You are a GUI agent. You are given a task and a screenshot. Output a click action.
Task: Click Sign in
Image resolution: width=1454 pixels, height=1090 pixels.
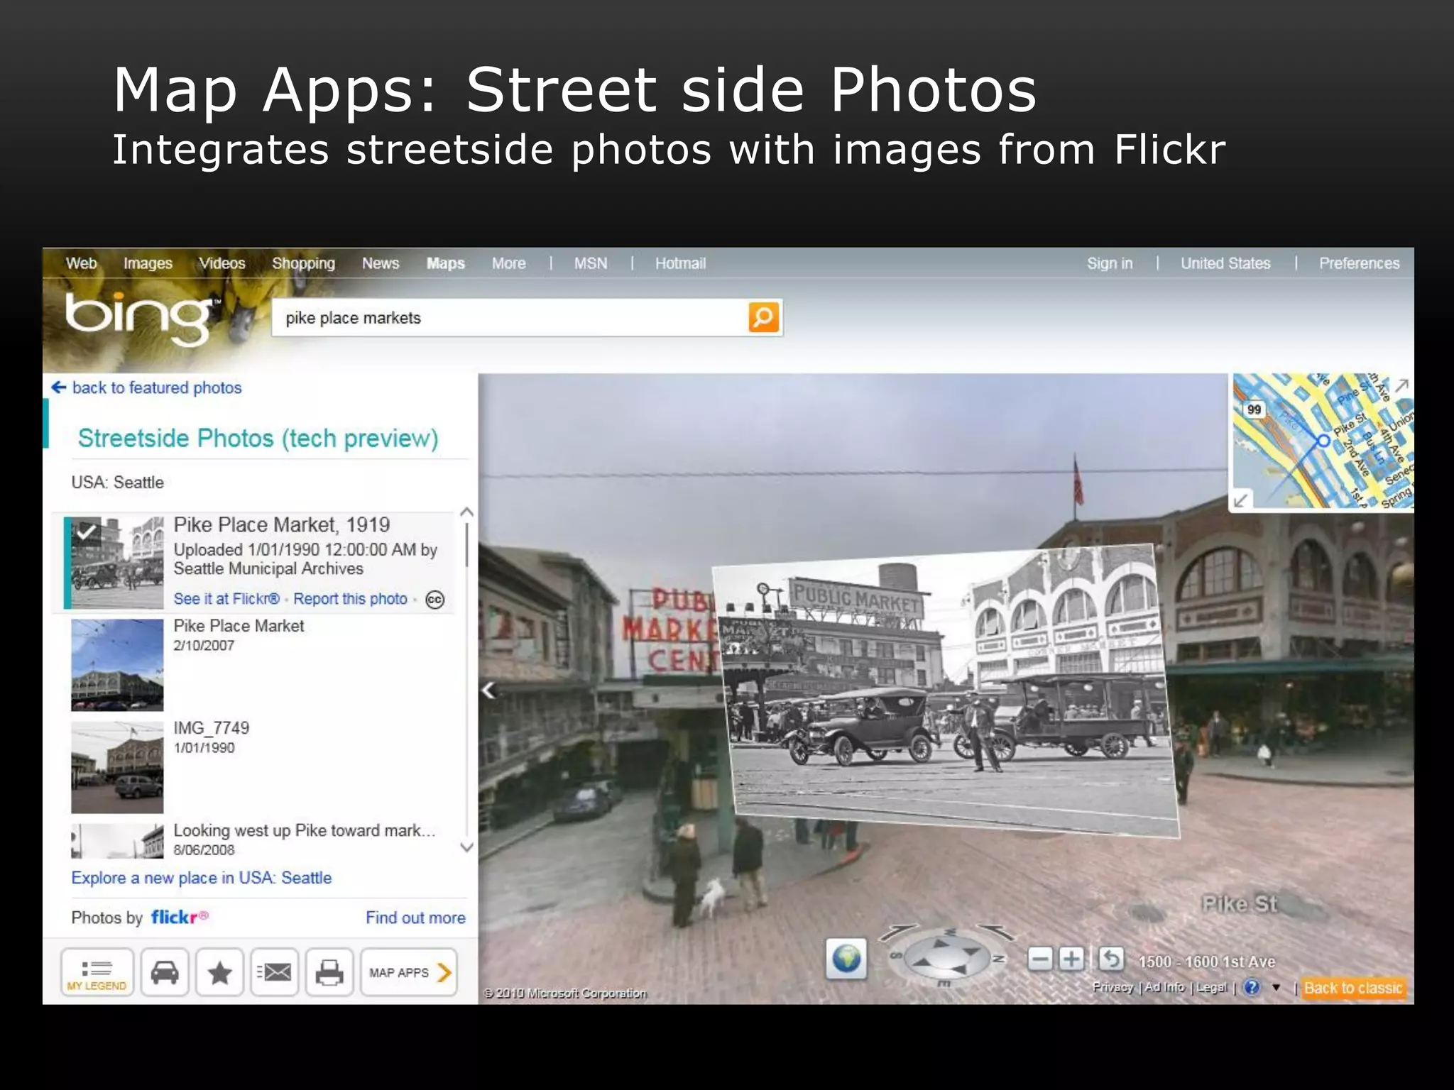pos(1110,263)
